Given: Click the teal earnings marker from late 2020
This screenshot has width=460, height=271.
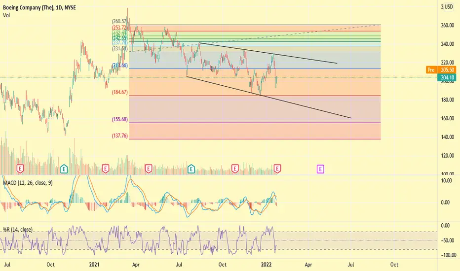Looking at the screenshot, I should click(64, 169).
